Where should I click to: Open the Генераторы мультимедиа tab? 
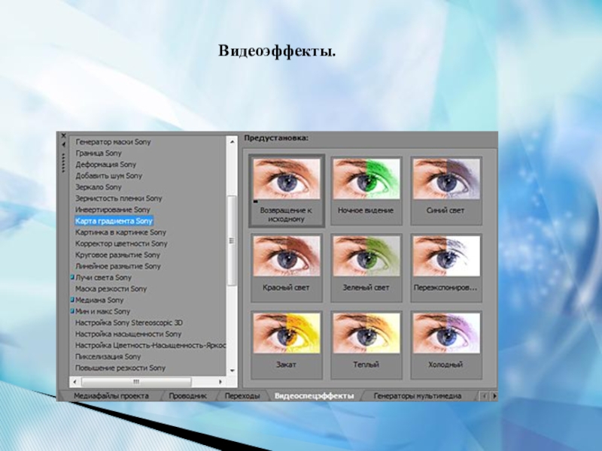click(417, 395)
